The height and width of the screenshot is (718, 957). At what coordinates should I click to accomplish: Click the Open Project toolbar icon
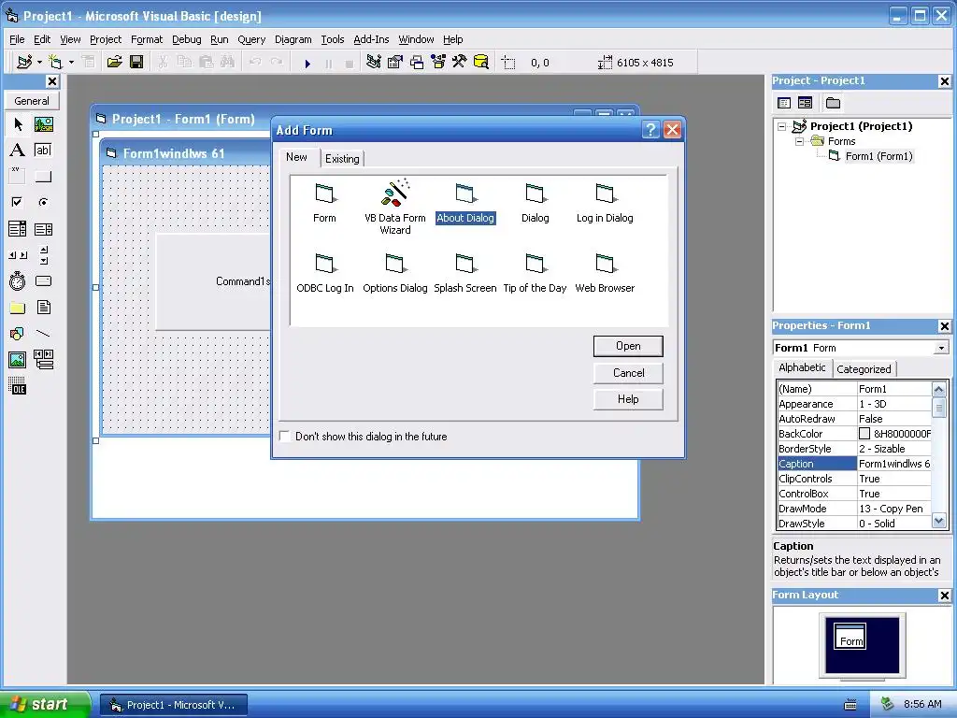pyautogui.click(x=114, y=63)
